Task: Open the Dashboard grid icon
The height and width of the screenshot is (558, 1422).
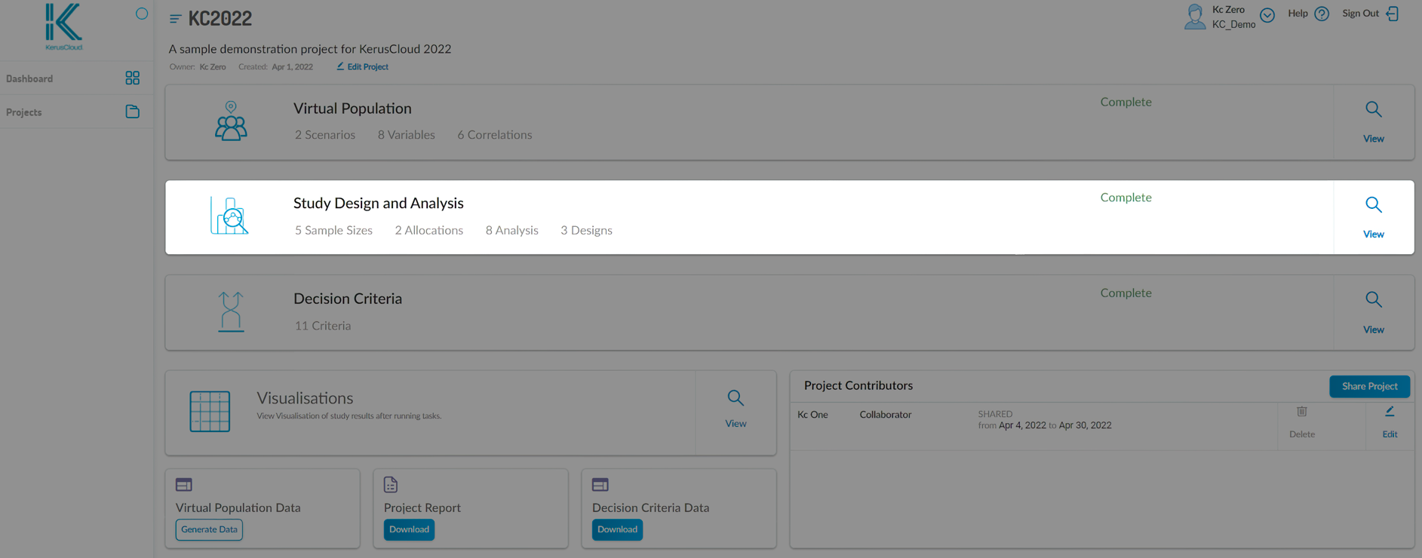Action: tap(133, 78)
